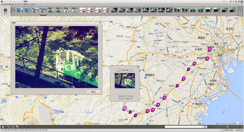Select the 22 marker near 綾瀬市
Viewport: 244px width, 132px height.
pos(158,105)
